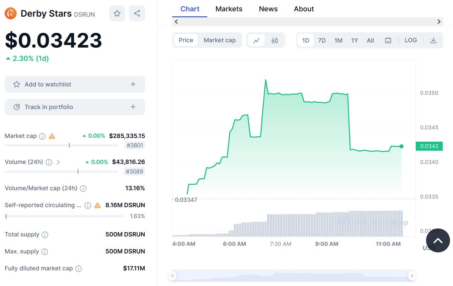Set chart range to 1Y
Screen dimensions: 453x286
(355, 41)
